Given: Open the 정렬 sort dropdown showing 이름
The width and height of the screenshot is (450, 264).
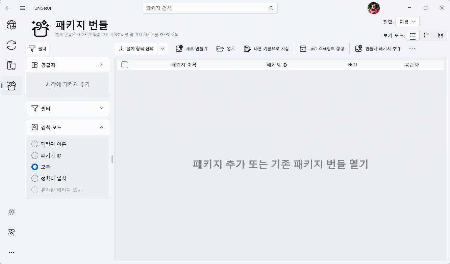Looking at the screenshot, I should click(407, 22).
